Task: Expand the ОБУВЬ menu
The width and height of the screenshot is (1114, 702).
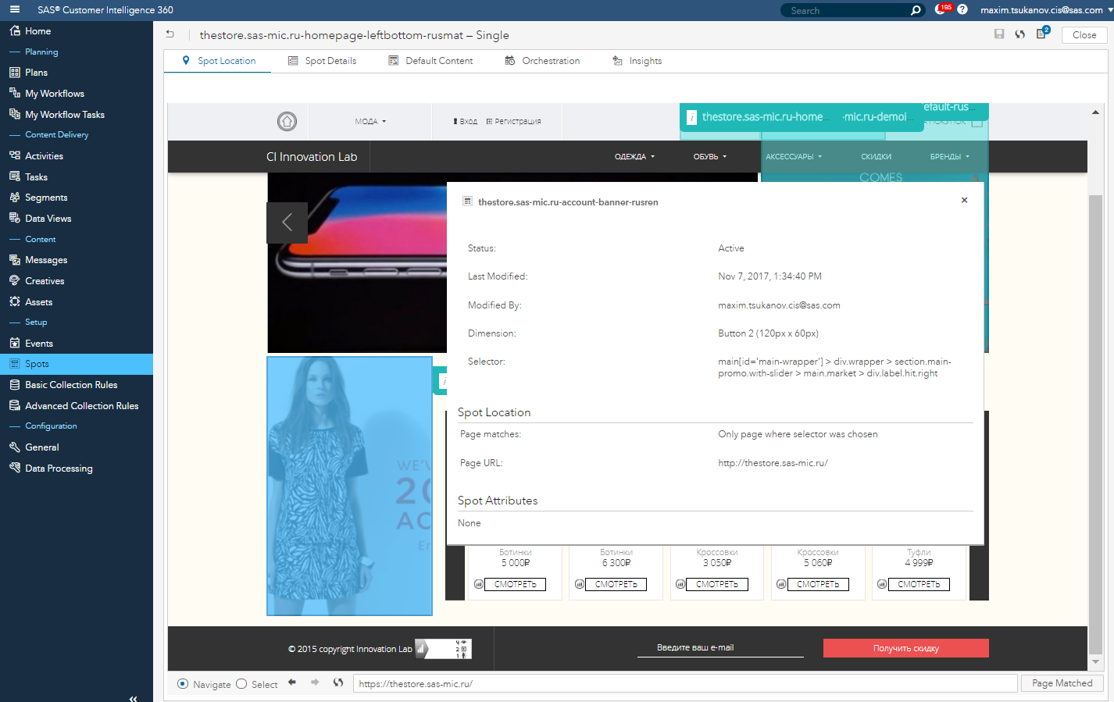Action: pyautogui.click(x=710, y=156)
